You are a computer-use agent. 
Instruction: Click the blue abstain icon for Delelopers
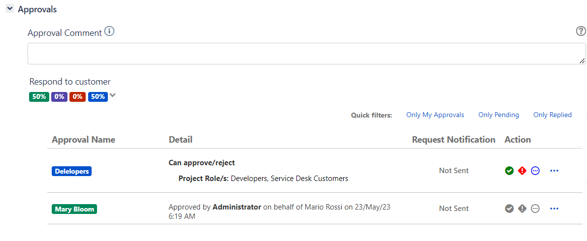535,171
